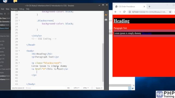Select the details view icon in Explorer window
The image size is (175, 98).
130,88
